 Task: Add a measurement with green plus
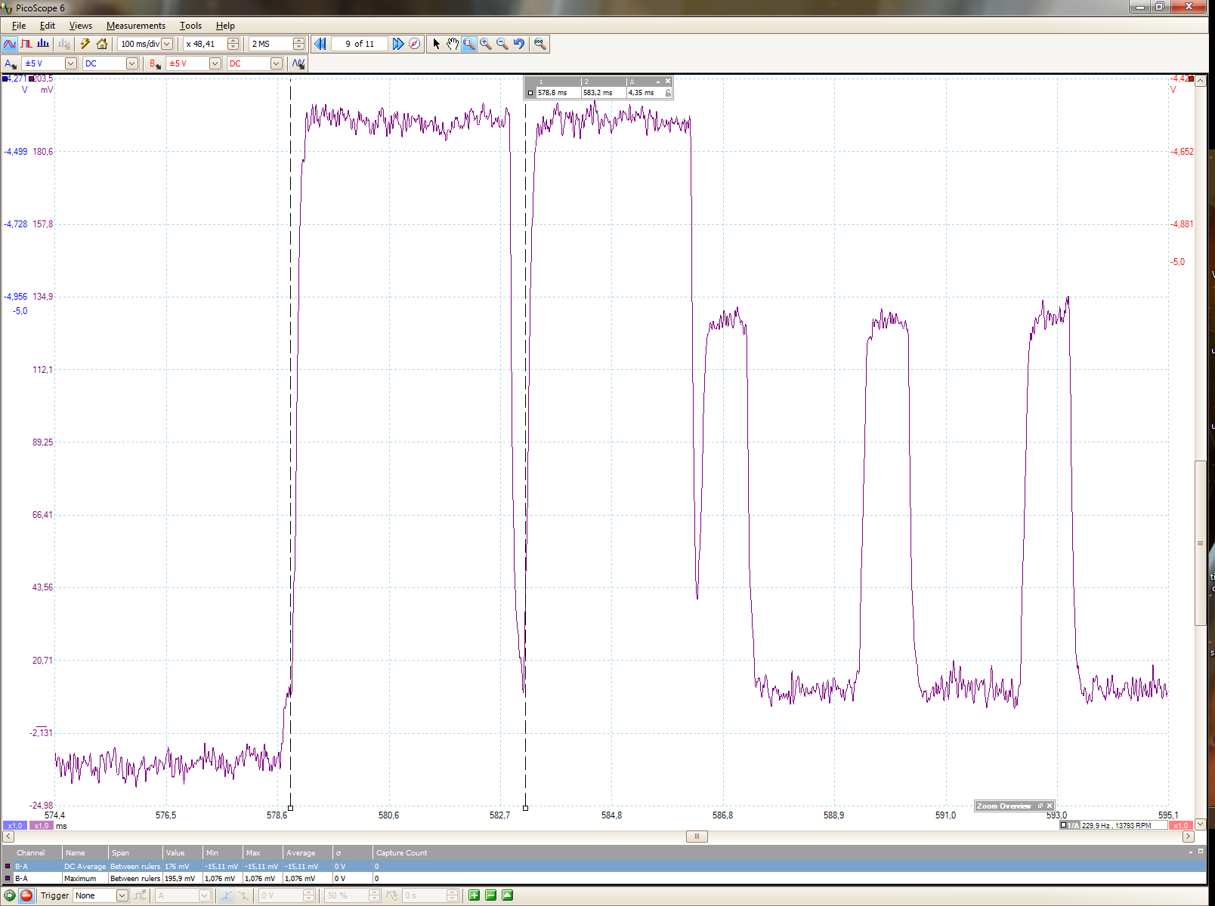coord(474,895)
